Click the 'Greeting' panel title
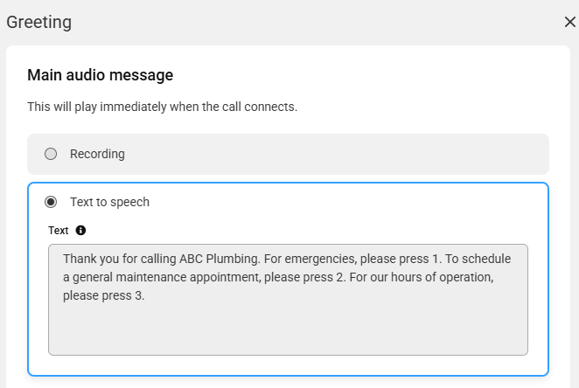The image size is (579, 388). tap(39, 22)
